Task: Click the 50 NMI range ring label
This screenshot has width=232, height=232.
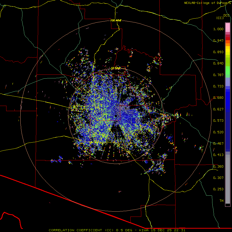Action: 116,68
